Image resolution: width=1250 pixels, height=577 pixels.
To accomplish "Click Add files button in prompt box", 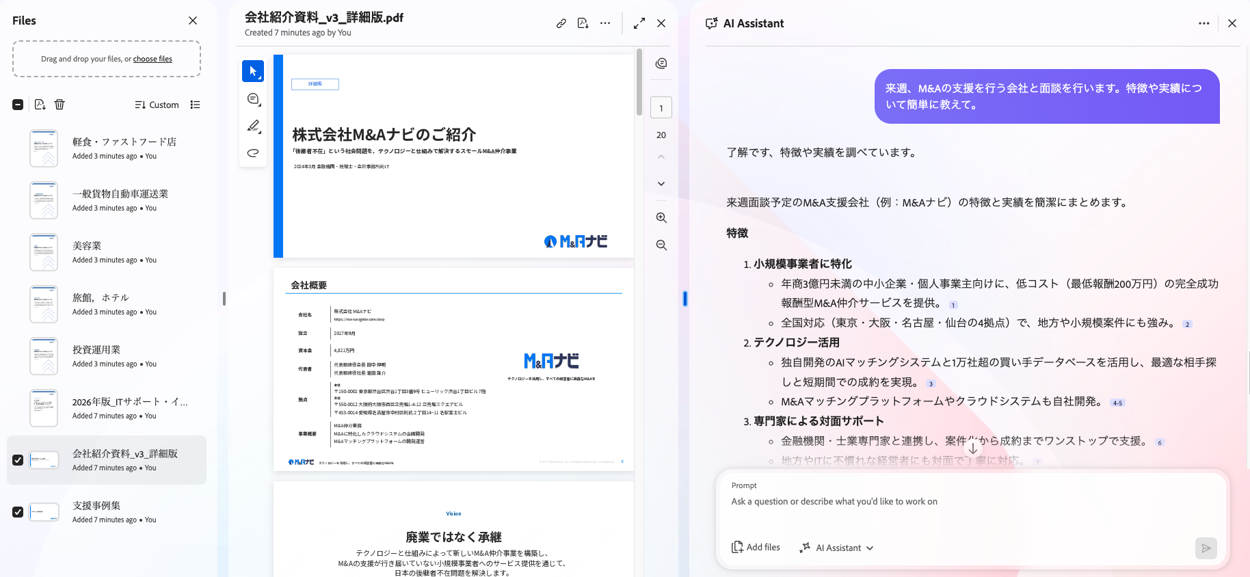I will click(756, 548).
